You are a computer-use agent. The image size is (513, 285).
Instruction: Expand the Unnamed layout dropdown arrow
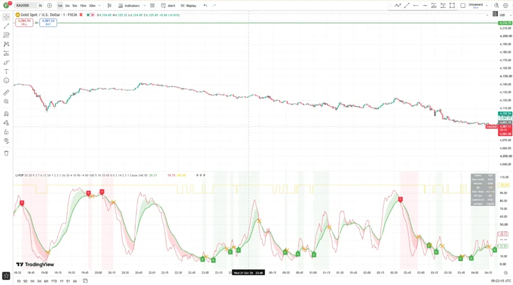pos(486,6)
